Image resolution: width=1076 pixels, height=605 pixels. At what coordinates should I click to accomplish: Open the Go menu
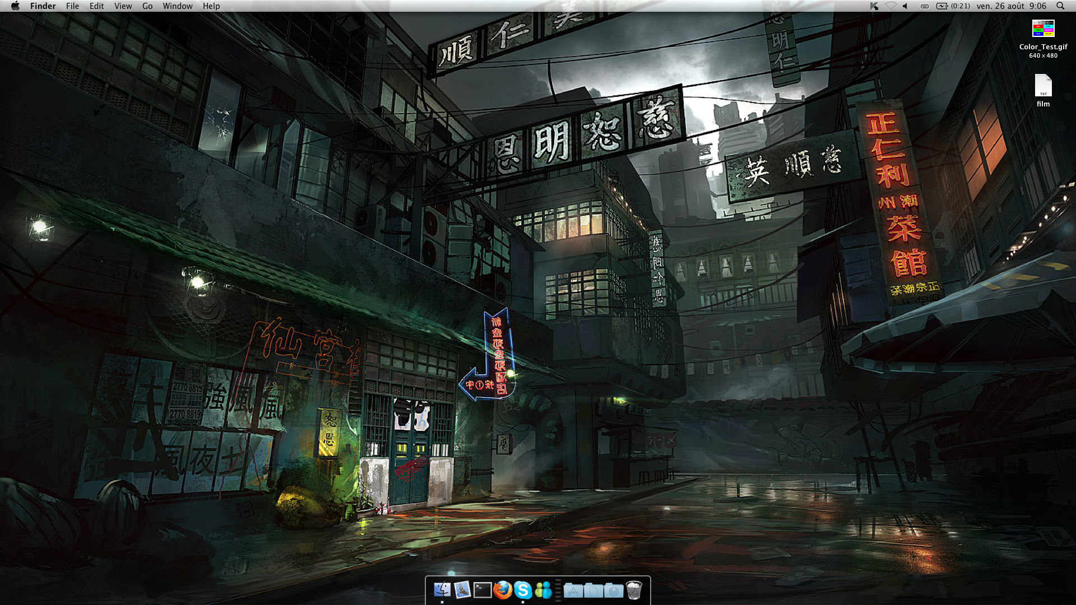coord(147,6)
